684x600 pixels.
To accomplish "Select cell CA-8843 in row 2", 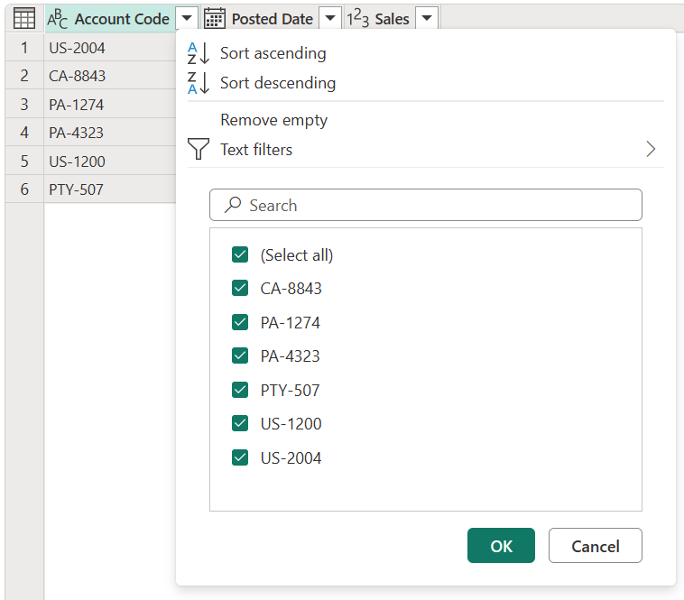I will [x=110, y=76].
